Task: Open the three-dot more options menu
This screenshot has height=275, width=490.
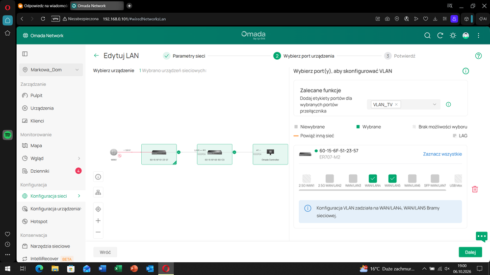Action: (478, 36)
